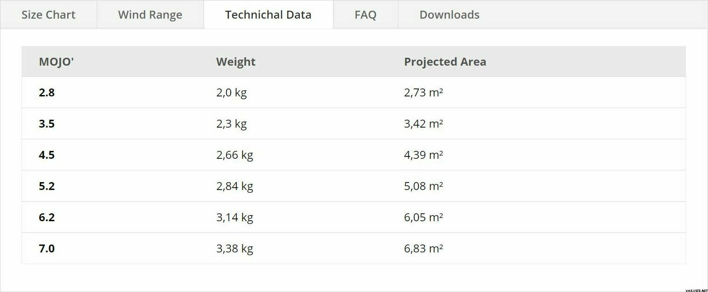
Task: Select the 6.2 size row label
Action: pyautogui.click(x=47, y=217)
